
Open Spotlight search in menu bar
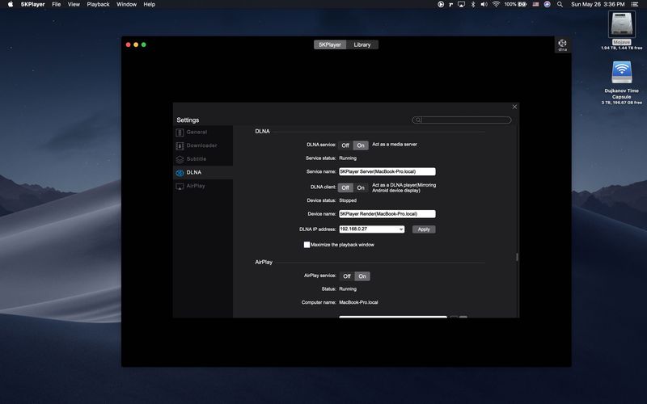point(560,4)
